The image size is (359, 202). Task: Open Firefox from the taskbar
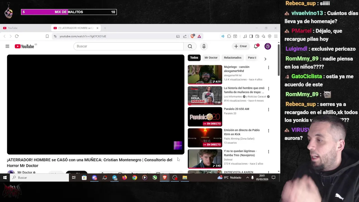click(125, 178)
